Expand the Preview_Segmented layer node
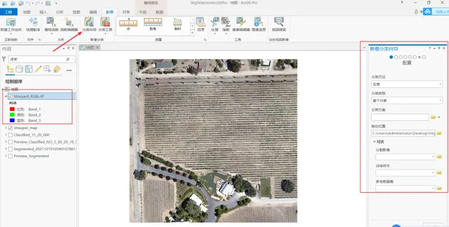Screen dimensions: 449x227 point(6,156)
